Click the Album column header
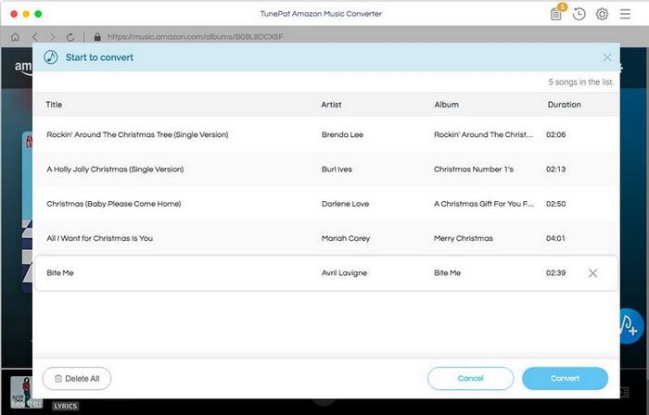This screenshot has width=649, height=415. click(446, 105)
